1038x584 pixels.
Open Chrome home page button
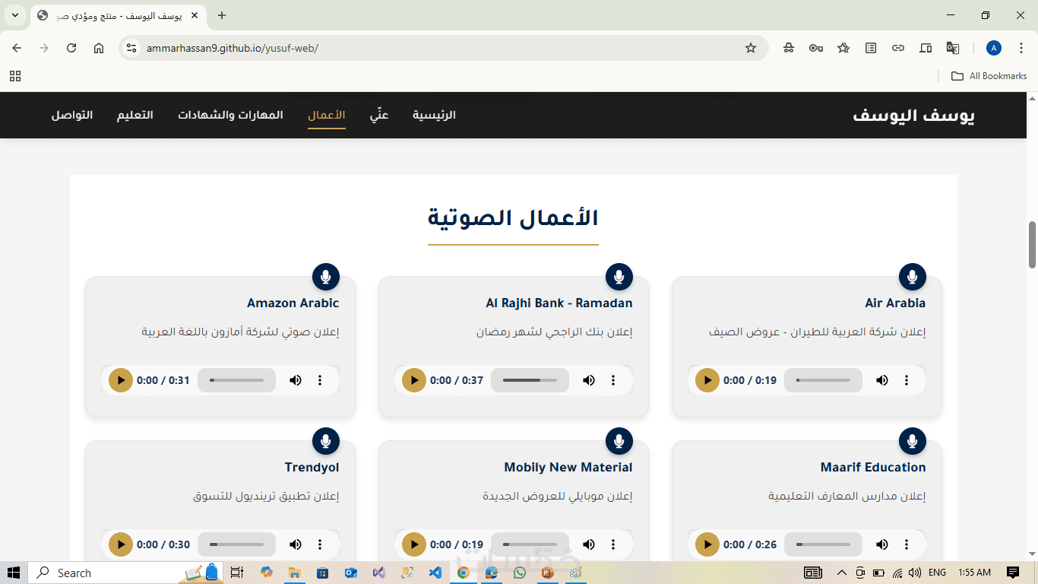99,48
